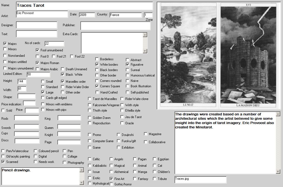This screenshot has width=283, height=187.
Task: Click the Extra Cards text area
Action: pyautogui.click(x=112, y=43)
